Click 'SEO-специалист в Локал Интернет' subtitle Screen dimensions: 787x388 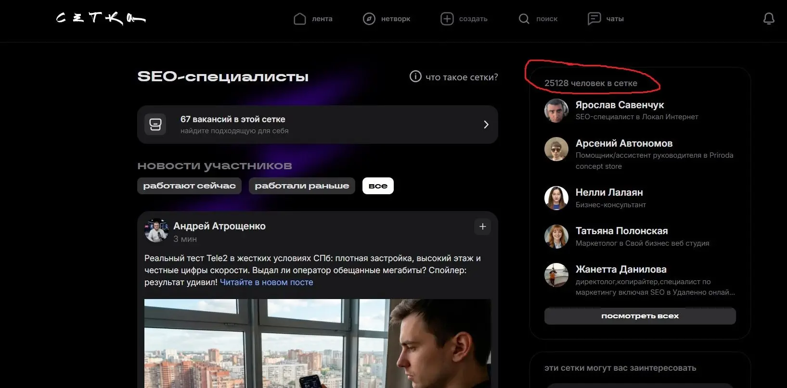pyautogui.click(x=637, y=117)
